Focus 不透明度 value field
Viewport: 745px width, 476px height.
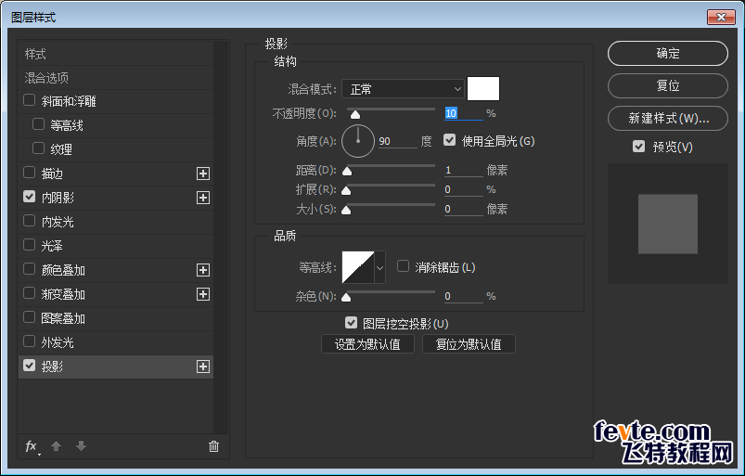click(463, 113)
